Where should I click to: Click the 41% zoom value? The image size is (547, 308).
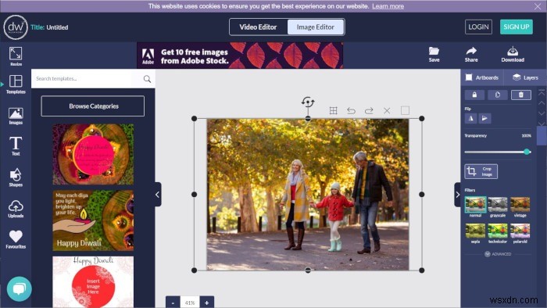[x=190, y=303]
